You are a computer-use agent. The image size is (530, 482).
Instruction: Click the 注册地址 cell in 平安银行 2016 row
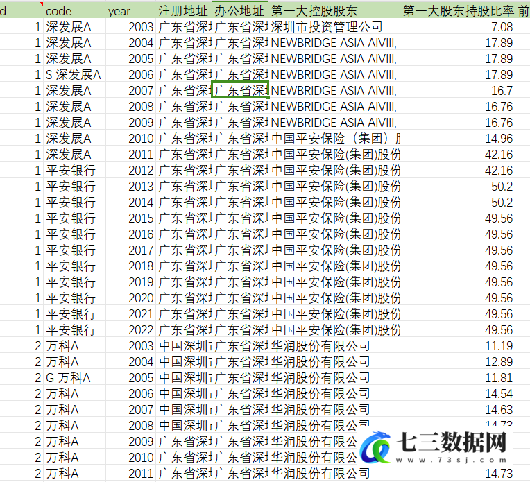pyautogui.click(x=184, y=234)
